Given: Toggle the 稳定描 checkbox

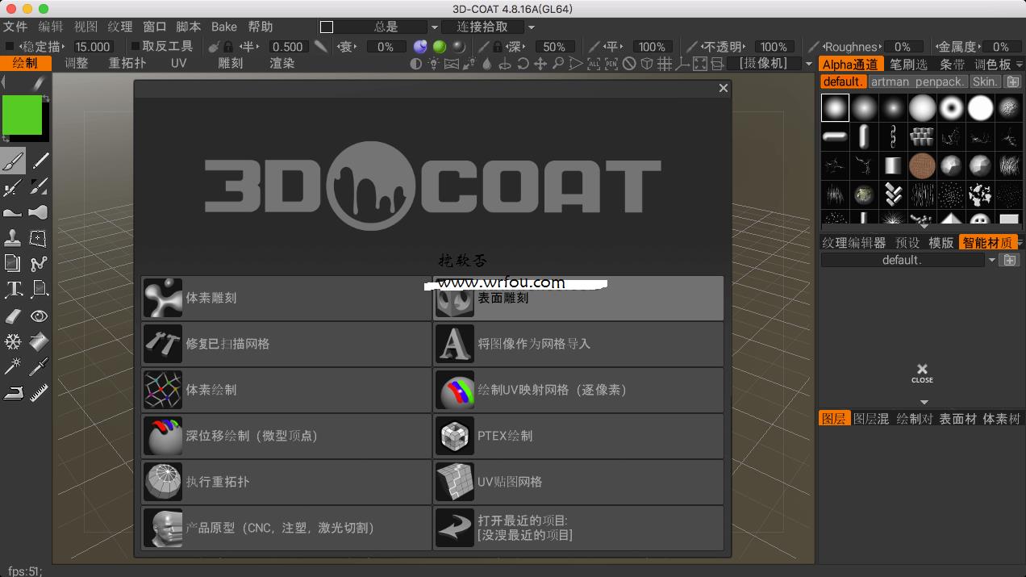Looking at the screenshot, I should pyautogui.click(x=10, y=47).
